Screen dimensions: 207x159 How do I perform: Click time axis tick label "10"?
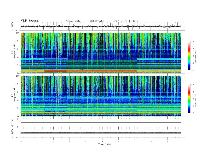[x=184, y=142]
